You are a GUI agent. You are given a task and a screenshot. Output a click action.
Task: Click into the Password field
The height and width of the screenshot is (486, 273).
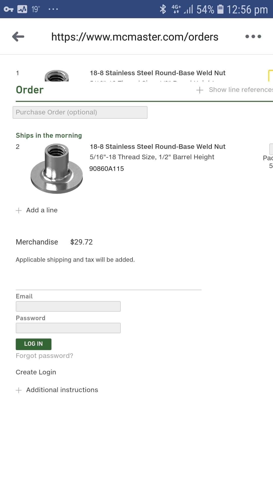coord(68,328)
